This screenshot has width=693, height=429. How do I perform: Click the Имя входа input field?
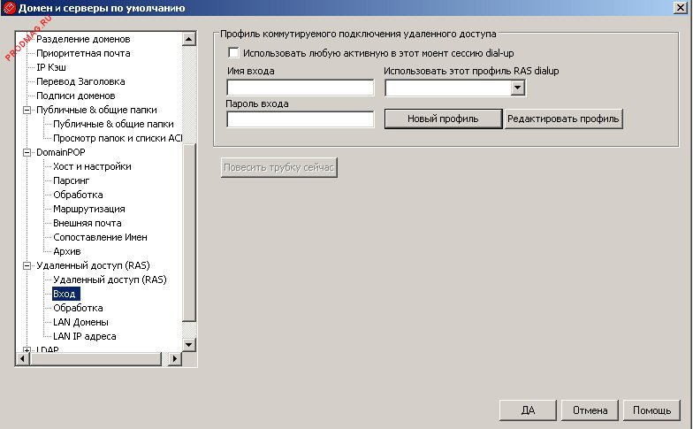(x=301, y=88)
